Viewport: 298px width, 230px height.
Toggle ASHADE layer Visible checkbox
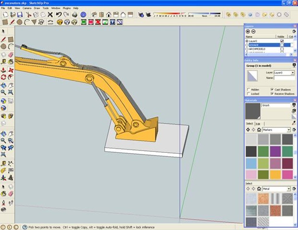(282, 45)
